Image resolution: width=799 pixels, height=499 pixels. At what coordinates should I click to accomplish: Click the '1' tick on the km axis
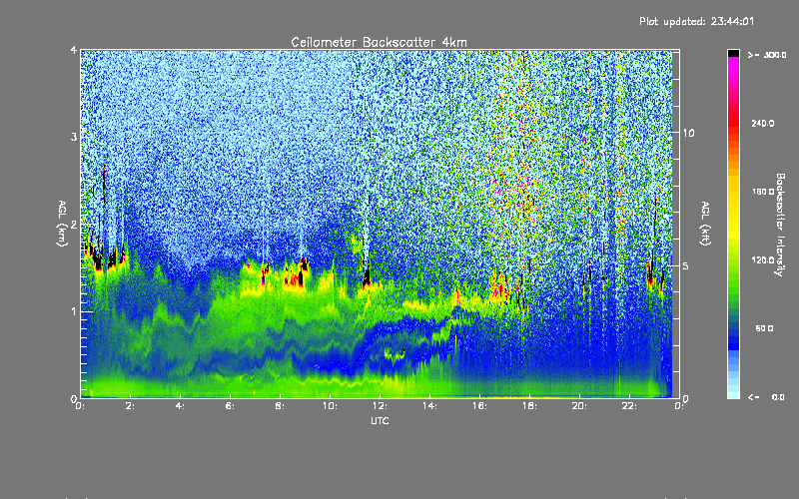point(74,311)
